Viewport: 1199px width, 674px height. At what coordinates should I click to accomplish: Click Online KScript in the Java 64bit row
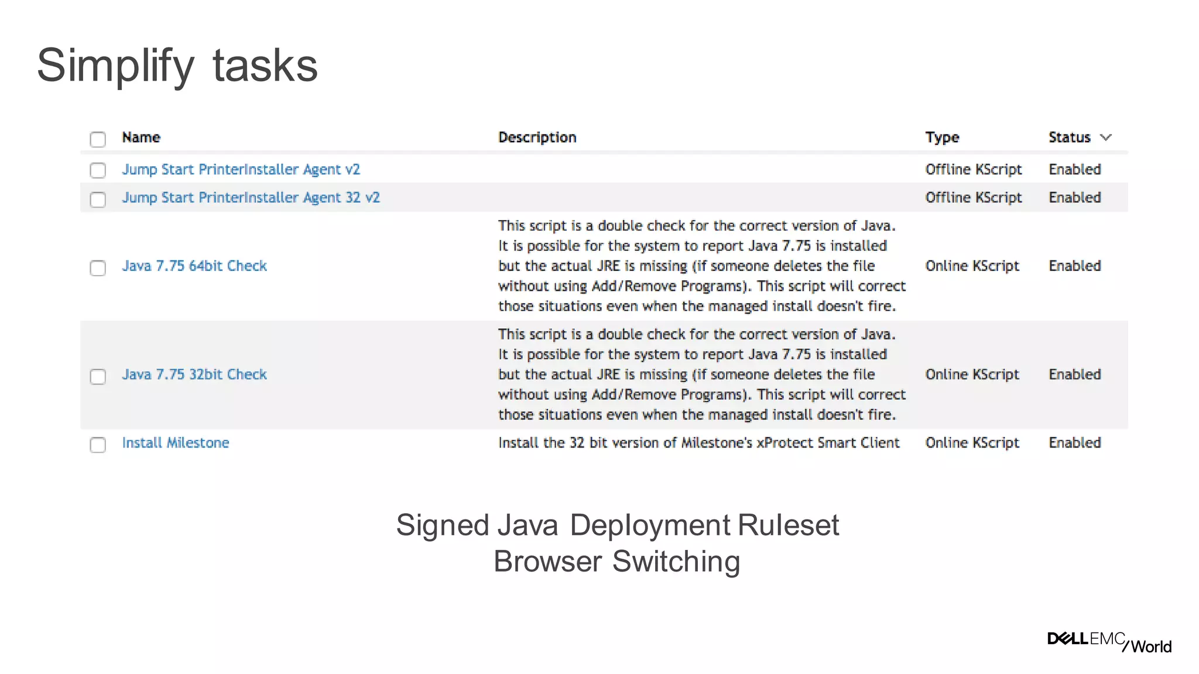pyautogui.click(x=972, y=266)
